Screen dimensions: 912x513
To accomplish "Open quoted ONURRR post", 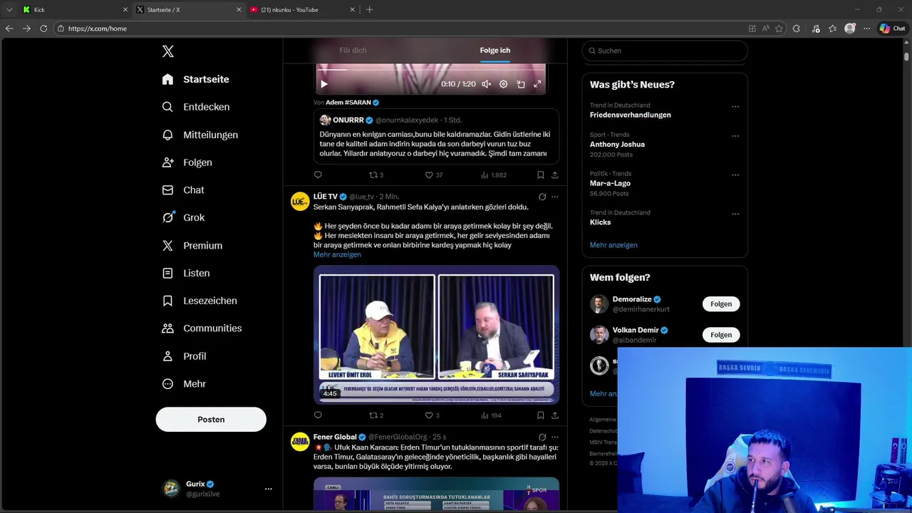I will 436,136.
